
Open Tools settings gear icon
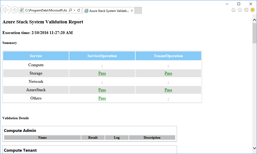[x=246, y=10]
